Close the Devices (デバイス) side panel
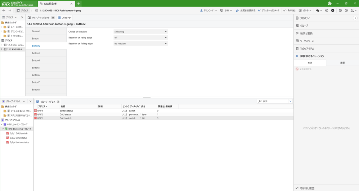 click(22, 17)
